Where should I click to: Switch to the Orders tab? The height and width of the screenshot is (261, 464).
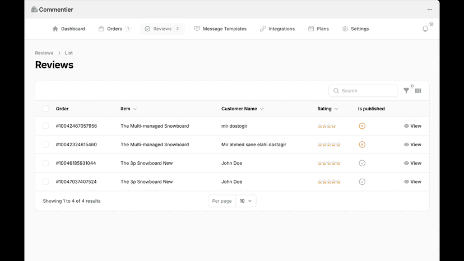click(x=114, y=29)
